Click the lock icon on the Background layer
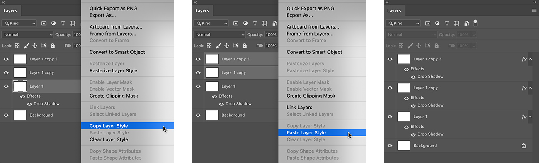 524,146
